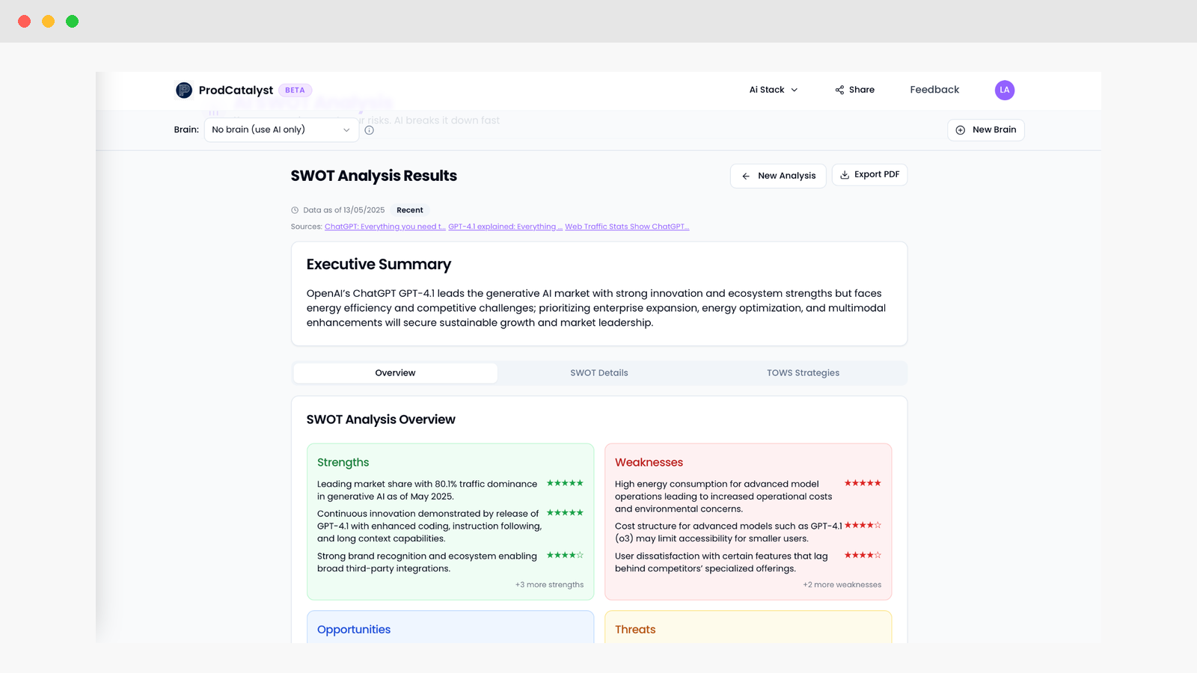Click the macOS yellow minimize button
Screen dimensions: 1197x673
tap(49, 21)
